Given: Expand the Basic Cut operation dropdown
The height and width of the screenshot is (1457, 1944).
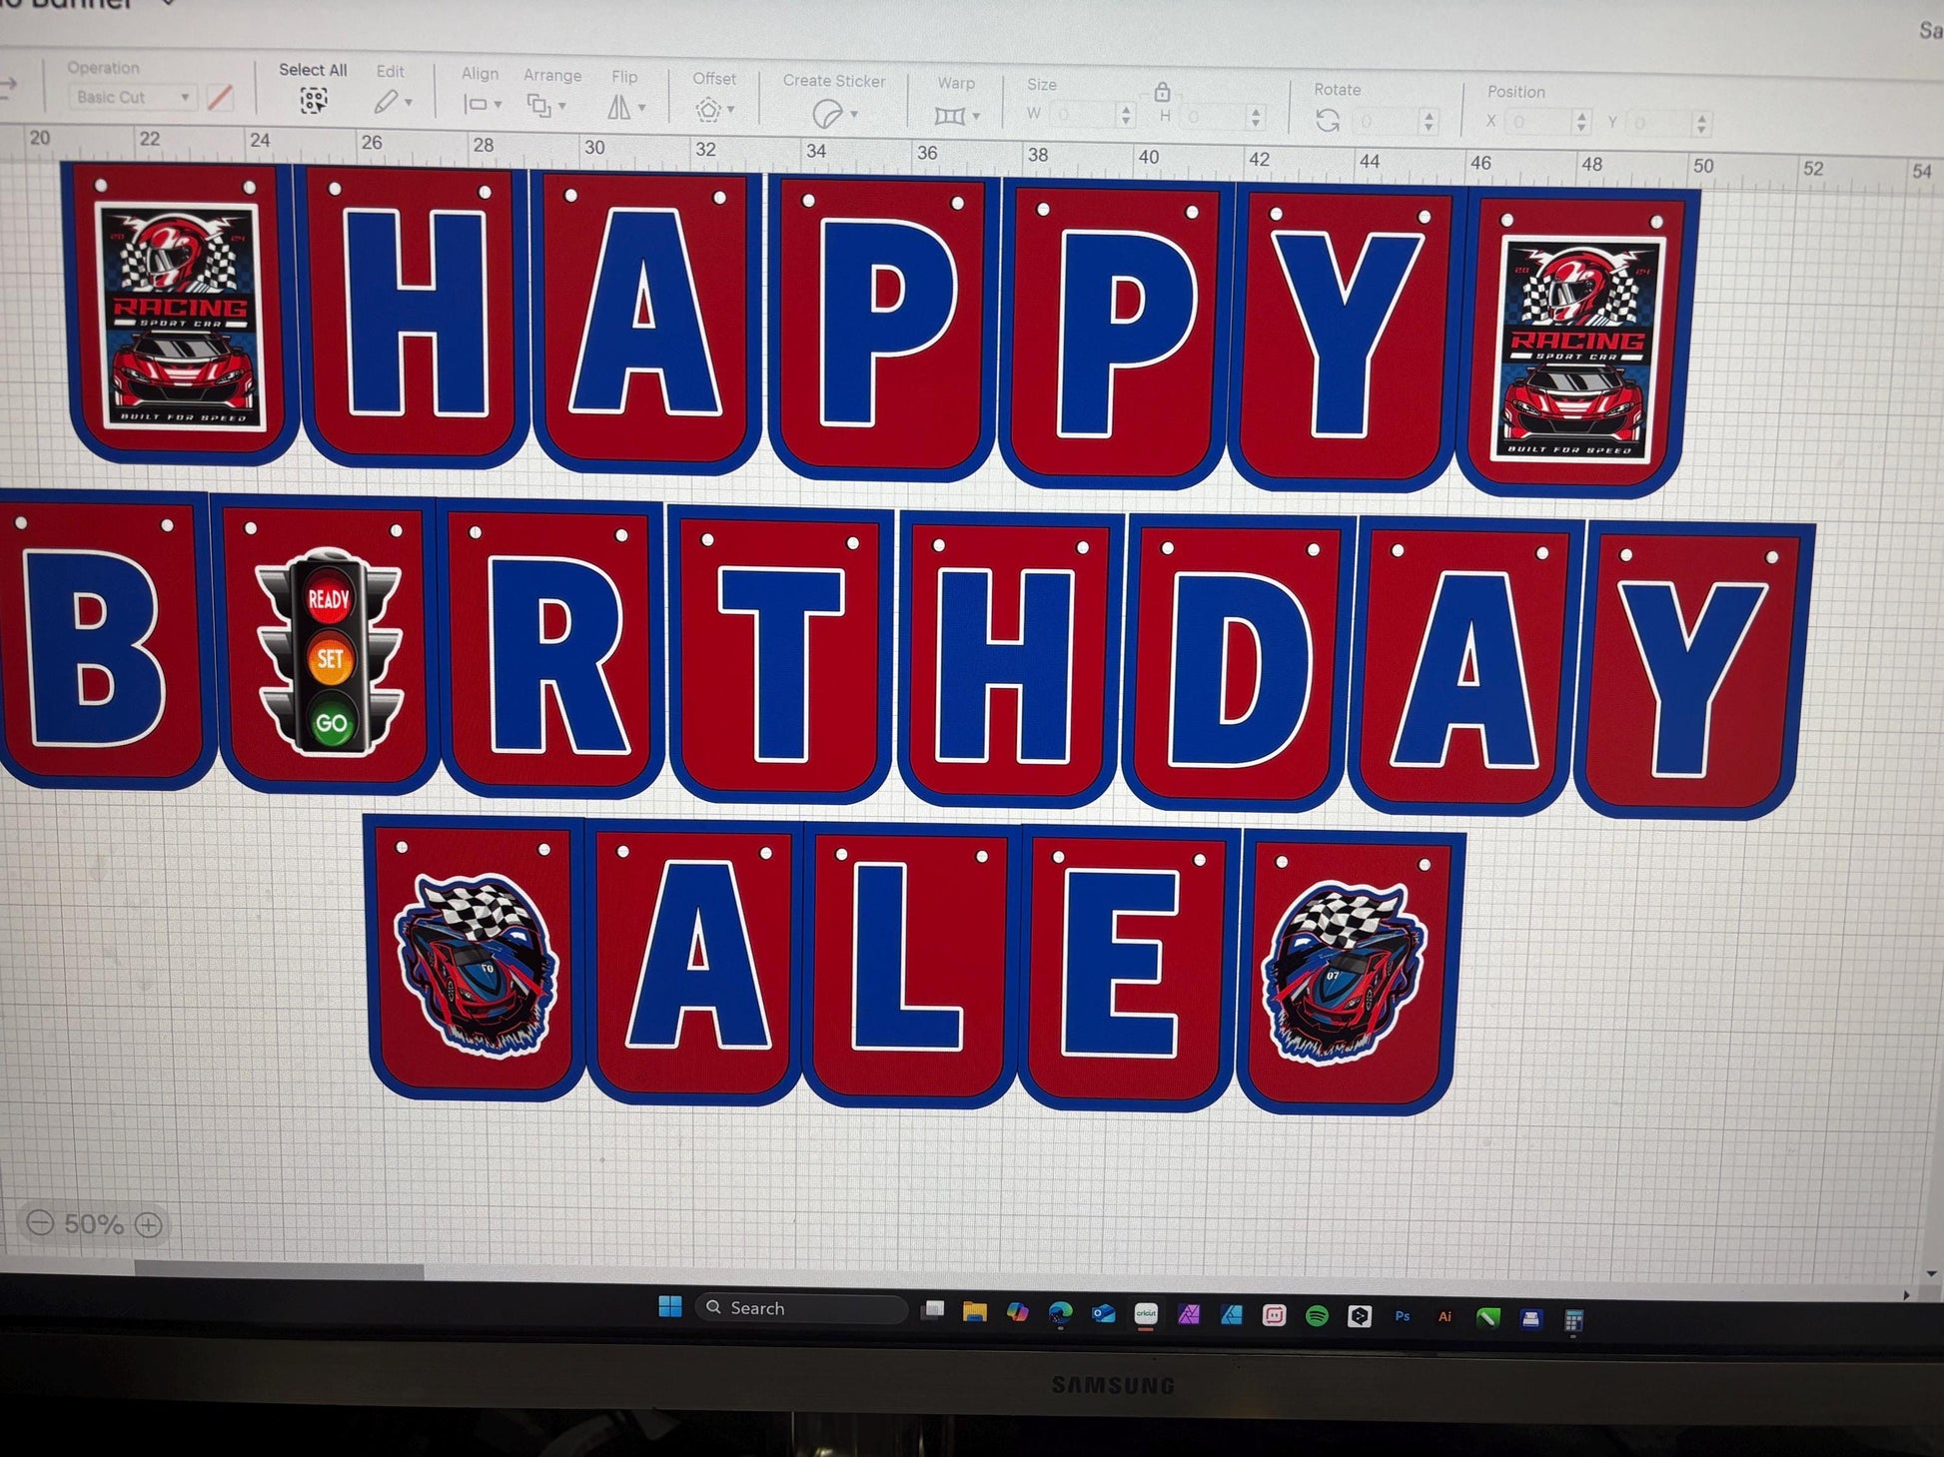Looking at the screenshot, I should pyautogui.click(x=185, y=97).
